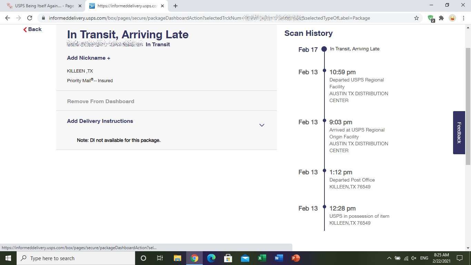Open Word from taskbar
This screenshot has height=265, width=471.
pos(279,258)
